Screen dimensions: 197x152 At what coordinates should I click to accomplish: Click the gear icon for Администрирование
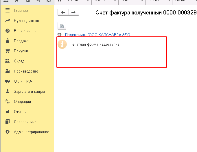pos(8,132)
